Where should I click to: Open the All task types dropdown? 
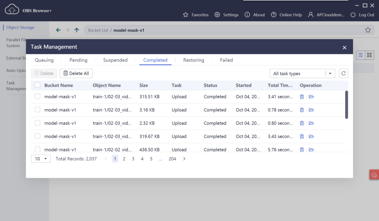click(302, 73)
